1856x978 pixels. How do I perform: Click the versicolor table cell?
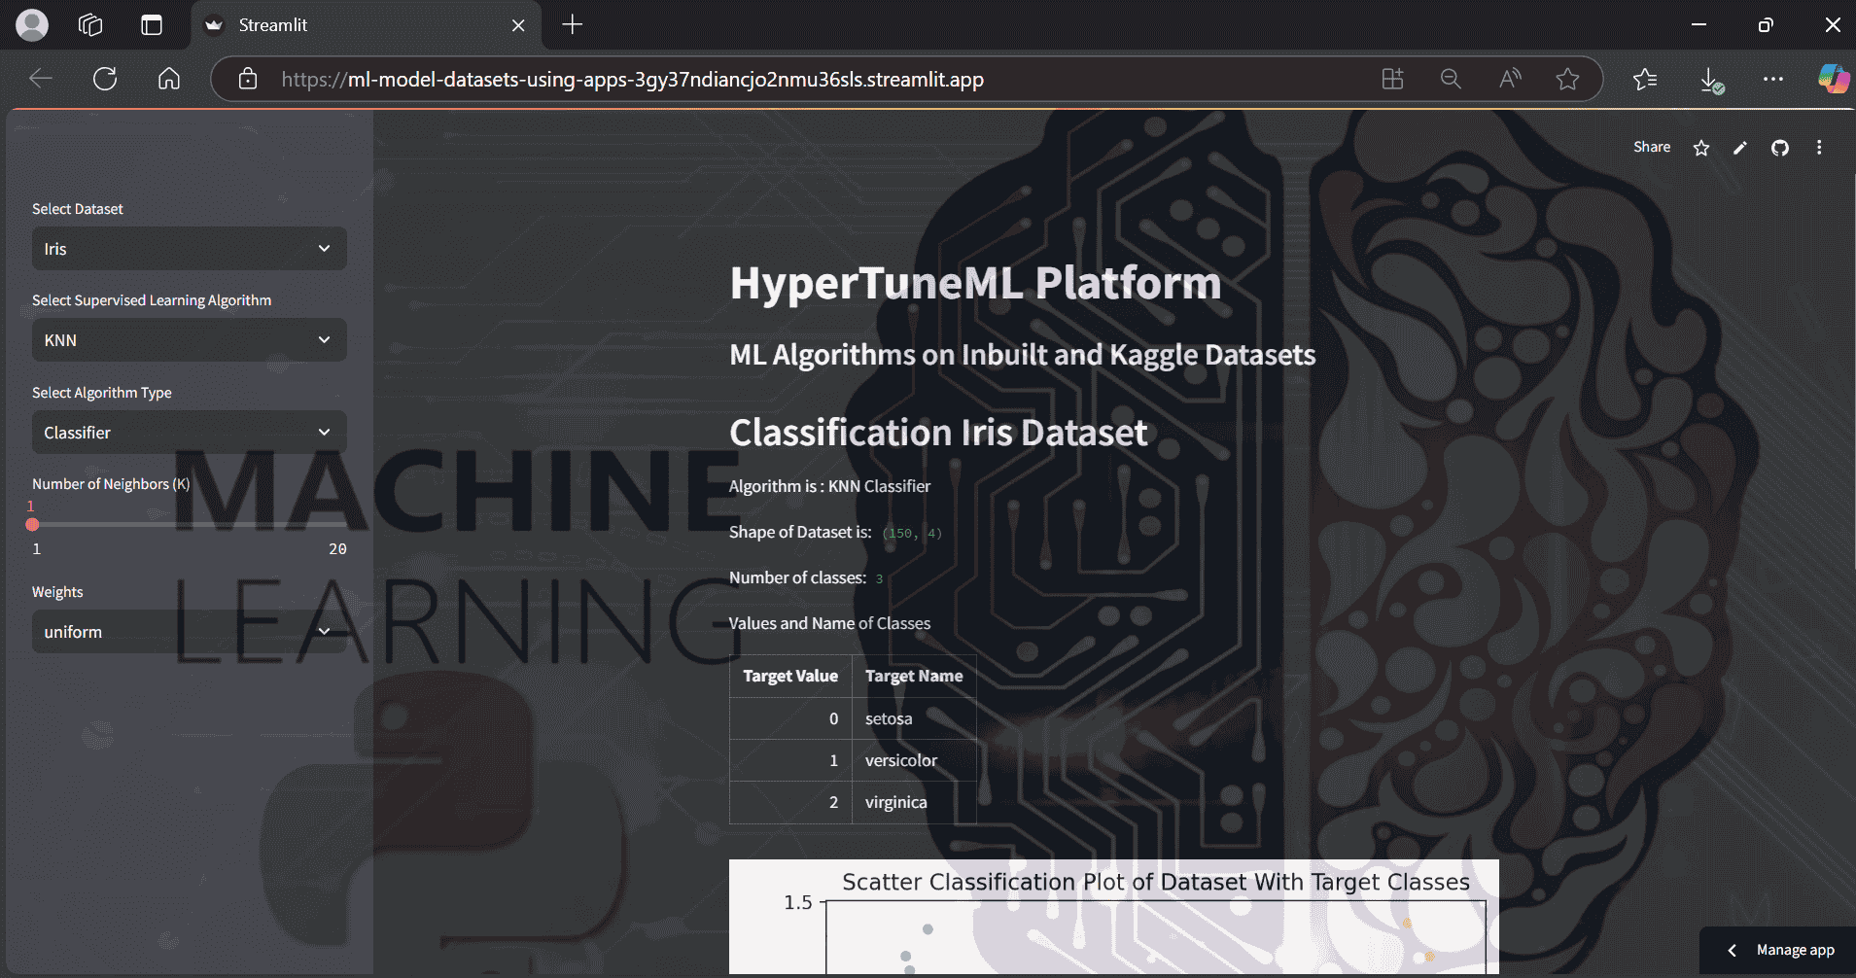(x=914, y=760)
